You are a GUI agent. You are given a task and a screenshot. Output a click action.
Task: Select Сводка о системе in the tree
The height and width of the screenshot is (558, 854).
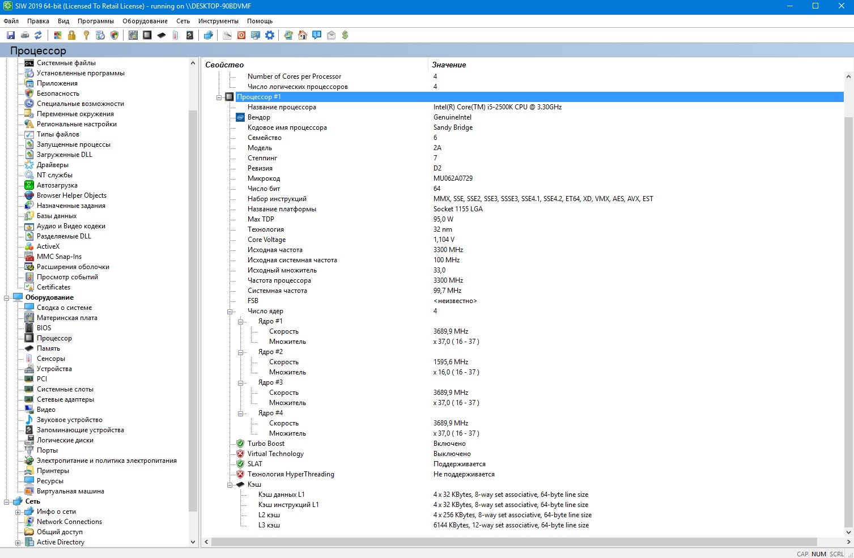64,308
